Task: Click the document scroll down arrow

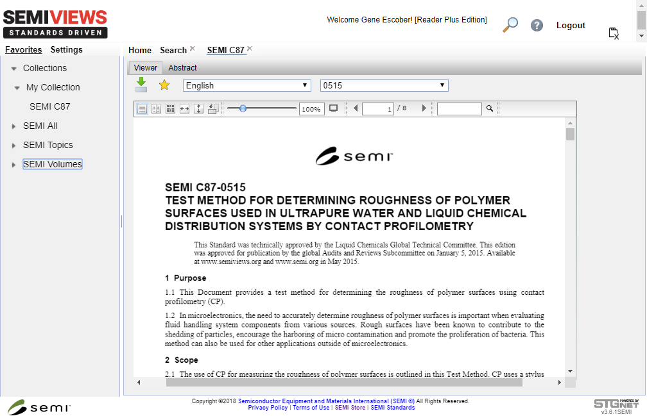Action: point(570,371)
